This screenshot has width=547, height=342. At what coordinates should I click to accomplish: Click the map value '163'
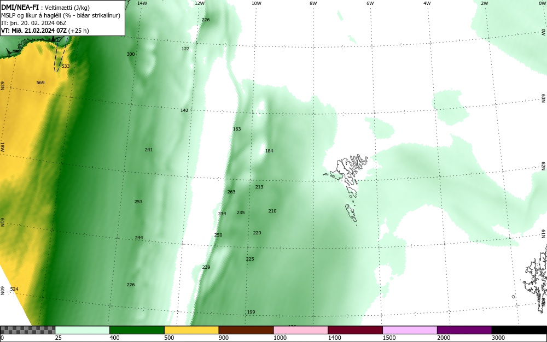[237, 129]
